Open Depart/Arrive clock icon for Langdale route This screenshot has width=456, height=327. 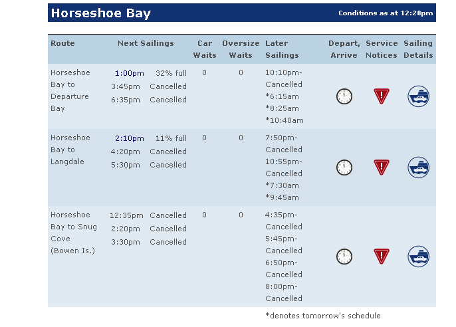[x=344, y=167]
